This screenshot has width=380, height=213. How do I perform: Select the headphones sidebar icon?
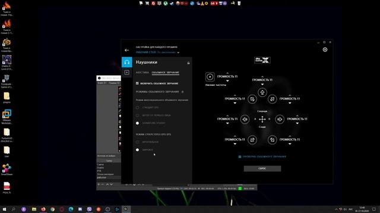click(x=126, y=62)
